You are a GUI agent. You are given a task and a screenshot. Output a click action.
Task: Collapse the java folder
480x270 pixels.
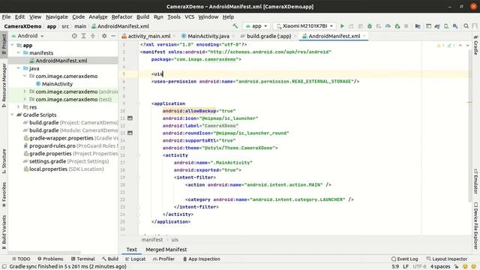(x=18, y=68)
